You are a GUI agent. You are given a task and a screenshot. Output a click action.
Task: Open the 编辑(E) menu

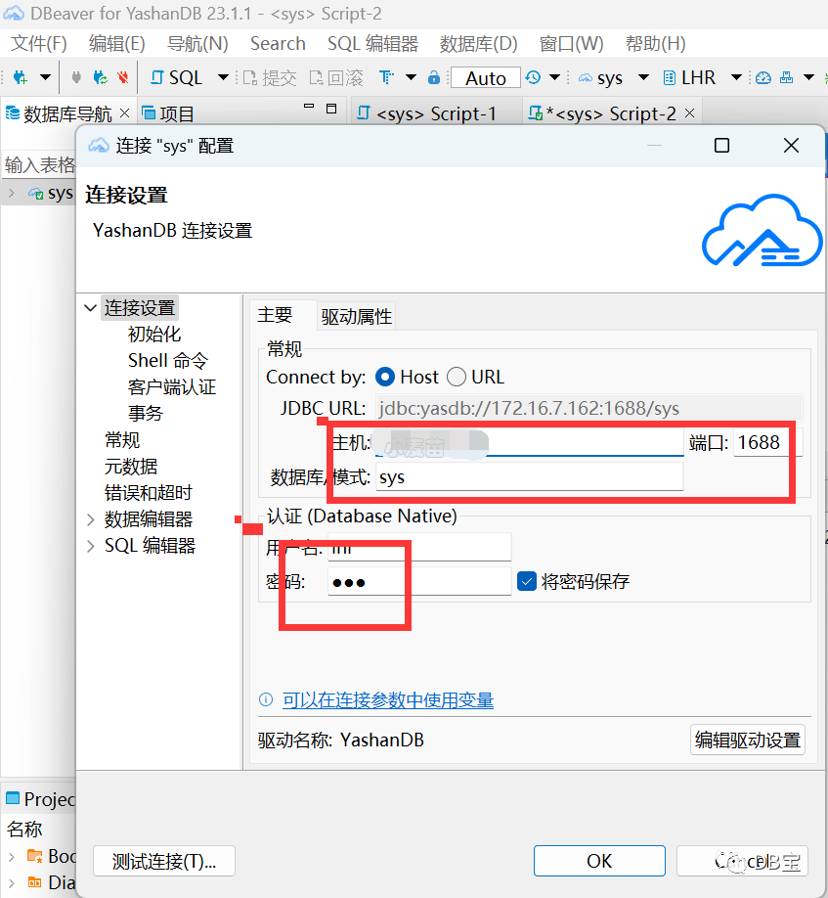point(116,43)
